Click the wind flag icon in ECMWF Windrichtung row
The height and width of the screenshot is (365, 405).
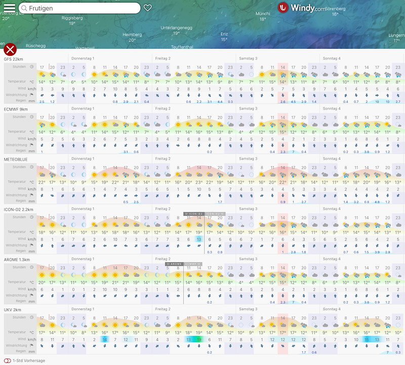tap(32, 145)
